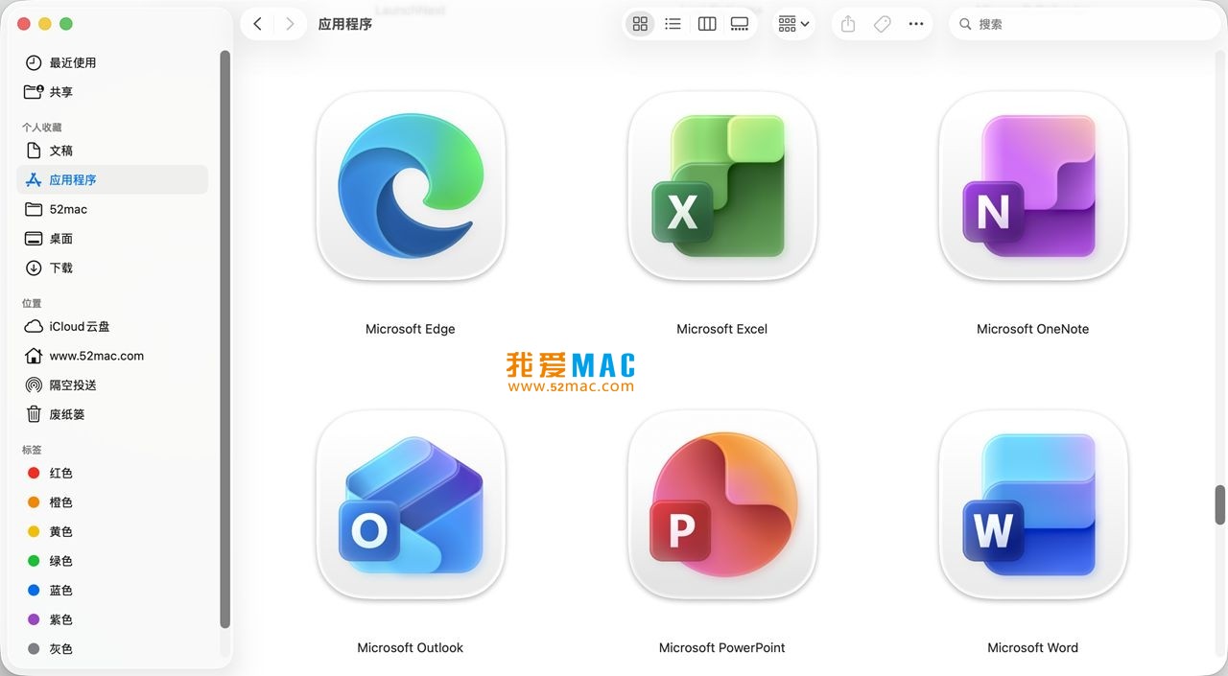The image size is (1228, 676).
Task: Open the 下载 sidebar entry
Action: point(60,268)
